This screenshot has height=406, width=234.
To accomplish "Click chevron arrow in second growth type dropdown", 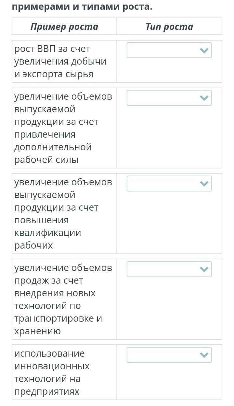I will (204, 98).
